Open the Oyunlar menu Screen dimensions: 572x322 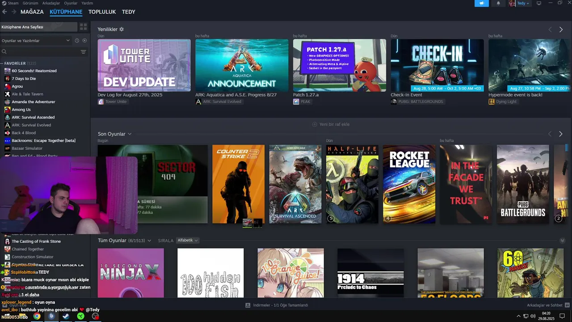click(x=71, y=3)
